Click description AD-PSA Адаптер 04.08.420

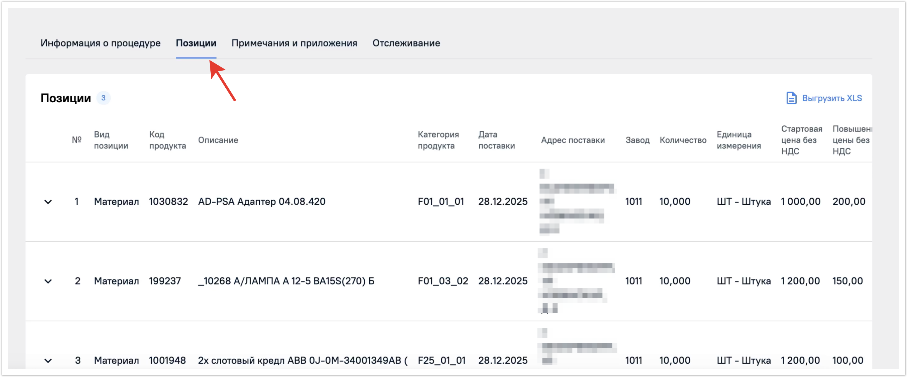coord(262,201)
